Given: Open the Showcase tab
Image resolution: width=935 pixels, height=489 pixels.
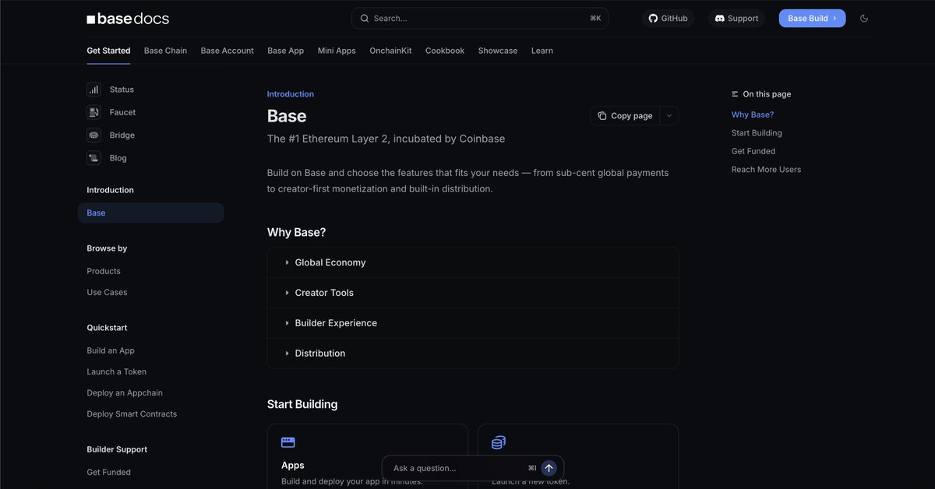Looking at the screenshot, I should point(498,51).
